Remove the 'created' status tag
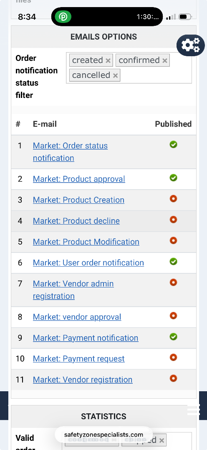Image resolution: width=207 pixels, height=450 pixels. point(108,60)
